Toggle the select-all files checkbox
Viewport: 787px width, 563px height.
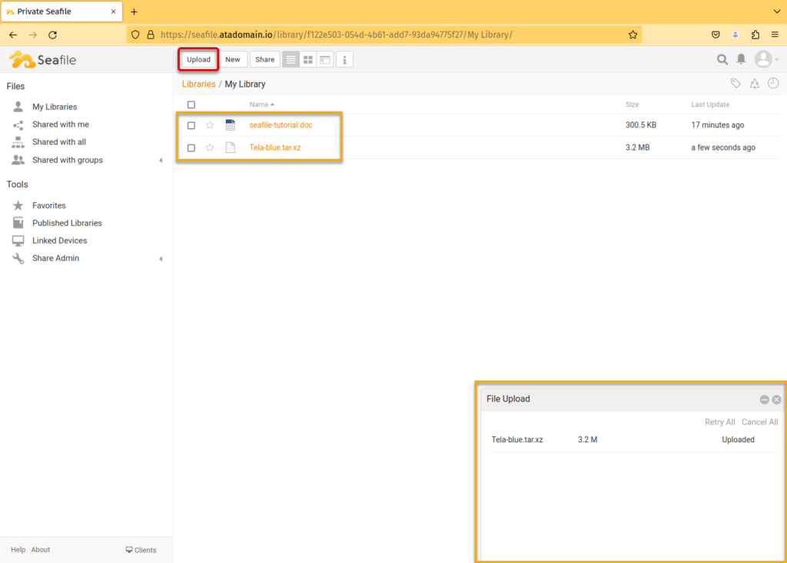click(x=191, y=105)
